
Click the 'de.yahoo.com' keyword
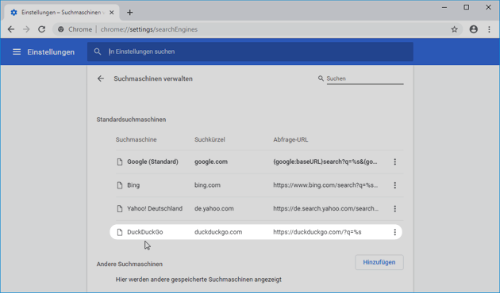(x=214, y=209)
